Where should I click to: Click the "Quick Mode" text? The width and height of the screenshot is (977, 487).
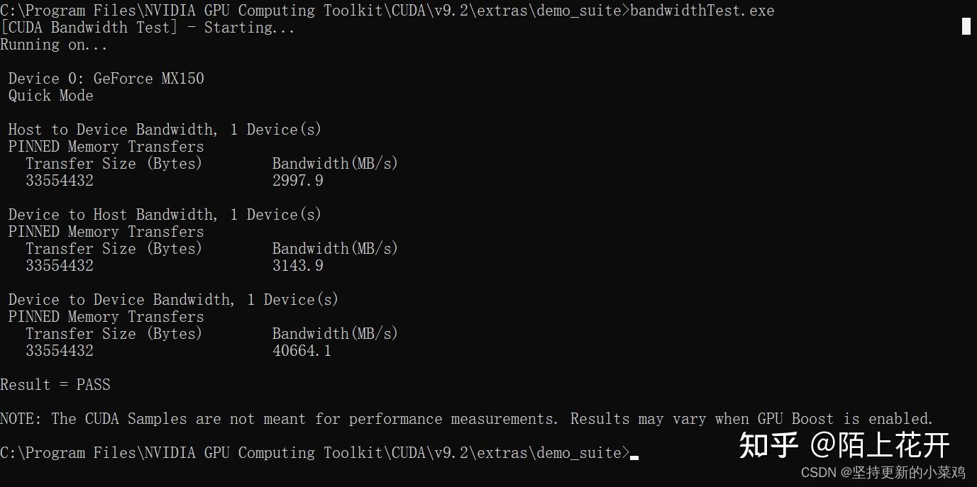pyautogui.click(x=50, y=96)
